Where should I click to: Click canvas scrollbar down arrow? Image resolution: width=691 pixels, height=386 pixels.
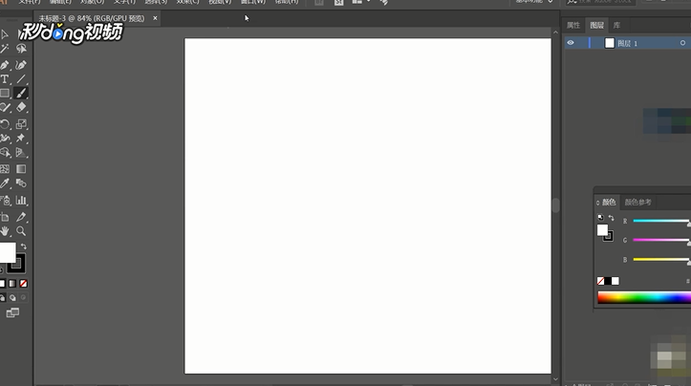pos(555,379)
